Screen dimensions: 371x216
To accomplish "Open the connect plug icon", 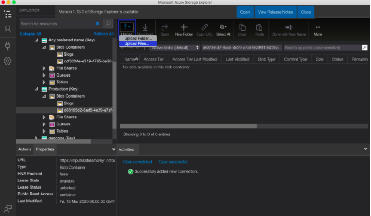I will pos(8,46).
